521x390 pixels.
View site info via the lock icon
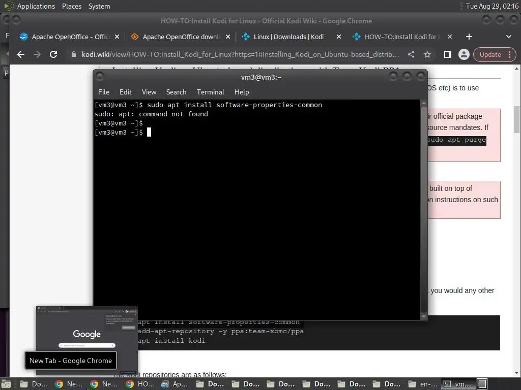pos(74,54)
